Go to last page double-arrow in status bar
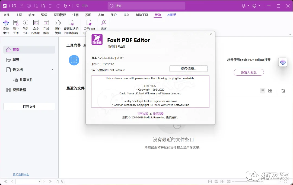 pos(51,181)
